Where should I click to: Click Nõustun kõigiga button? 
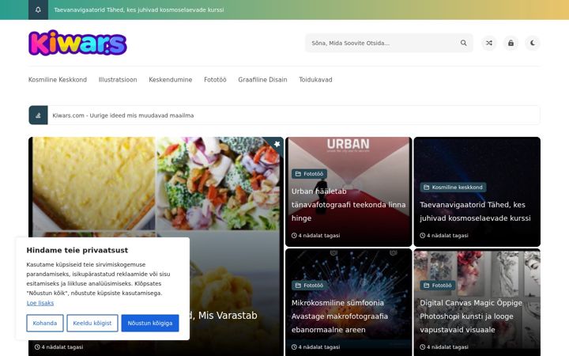click(x=150, y=323)
